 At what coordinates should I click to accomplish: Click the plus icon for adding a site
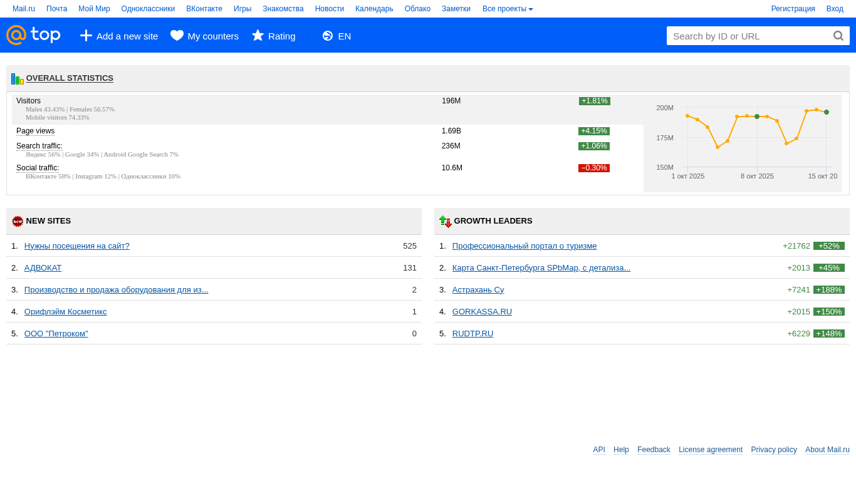pyautogui.click(x=86, y=36)
